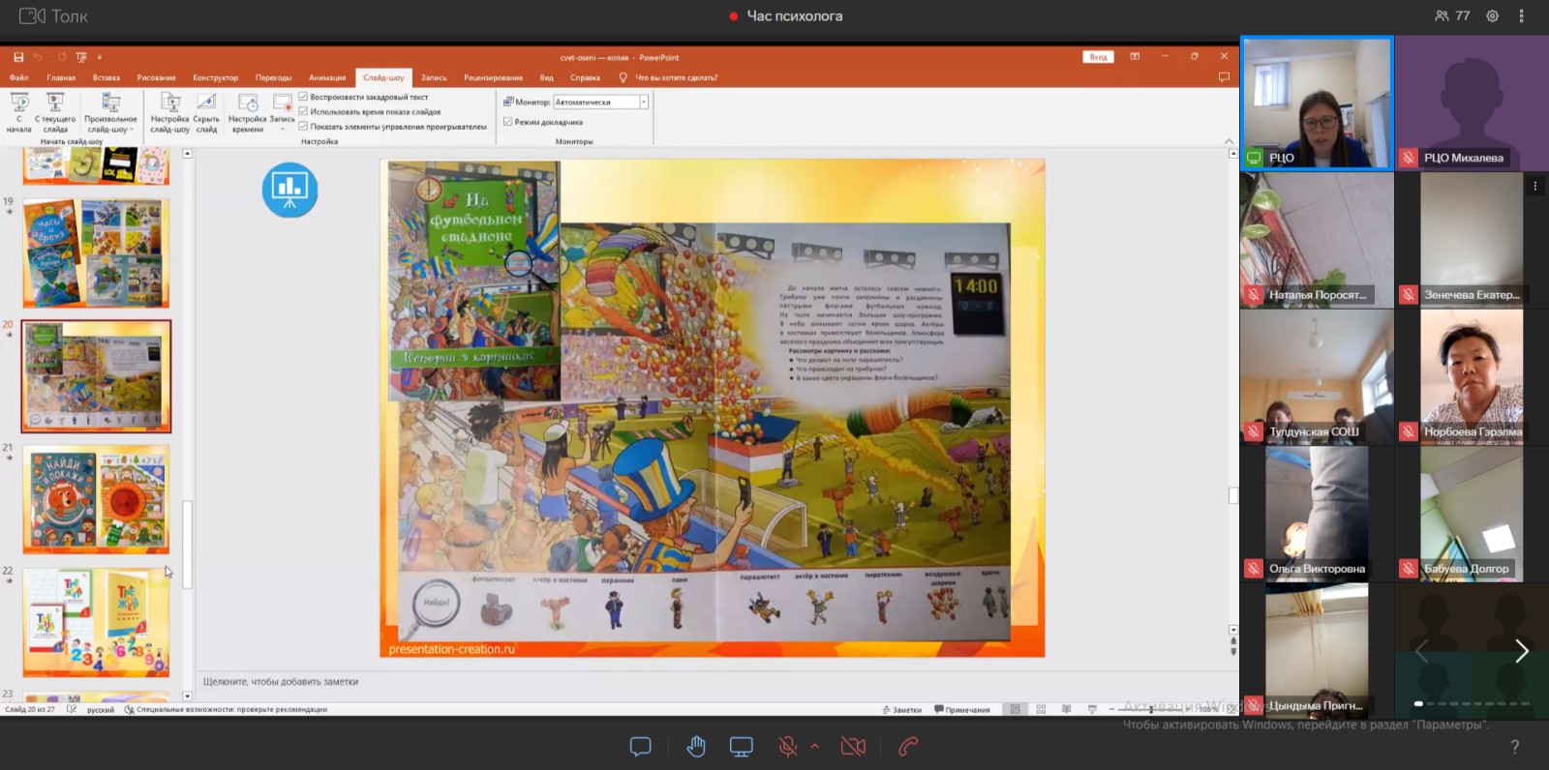Select slide 22 thumbnail

96,622
